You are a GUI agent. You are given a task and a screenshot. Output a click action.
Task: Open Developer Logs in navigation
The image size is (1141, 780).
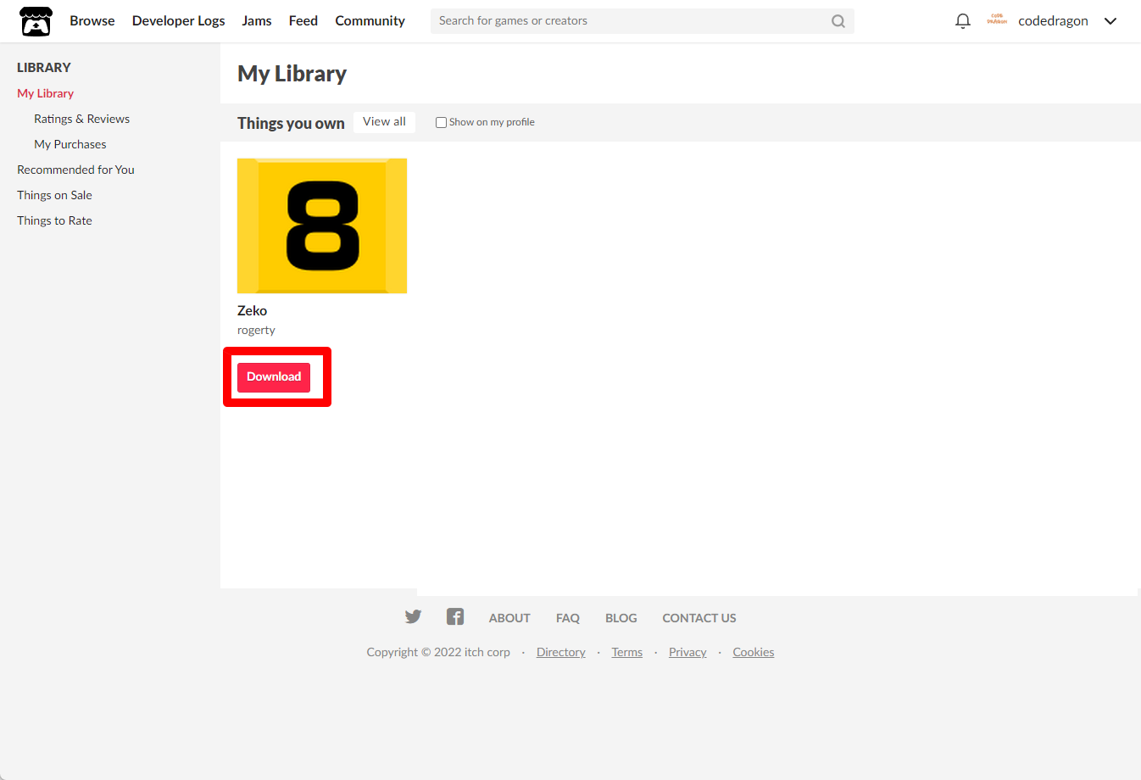pyautogui.click(x=179, y=21)
